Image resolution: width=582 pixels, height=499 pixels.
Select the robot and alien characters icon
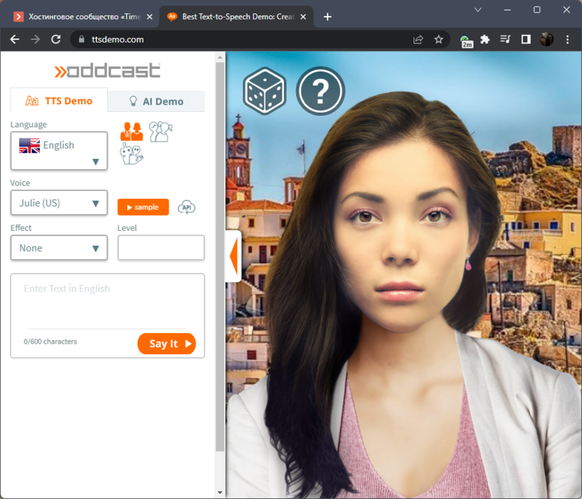[x=132, y=154]
